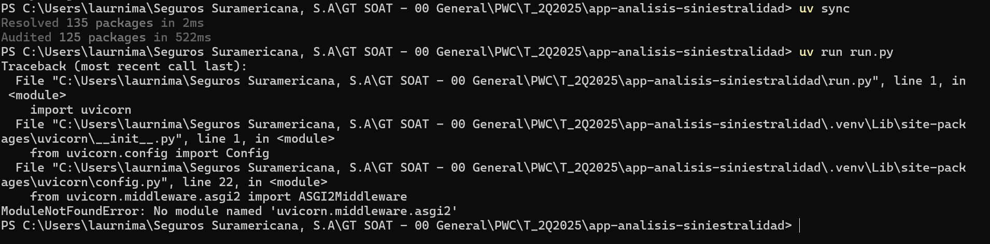Click the yellow 'uv' in the sync command
Screen dimensions: 990x244
click(806, 8)
